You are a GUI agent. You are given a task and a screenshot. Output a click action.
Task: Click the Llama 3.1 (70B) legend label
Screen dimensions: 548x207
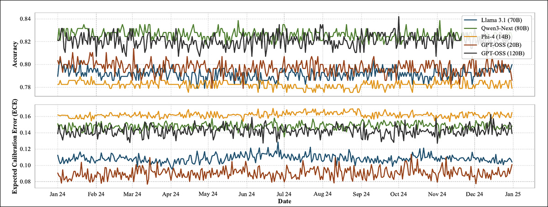[501, 20]
